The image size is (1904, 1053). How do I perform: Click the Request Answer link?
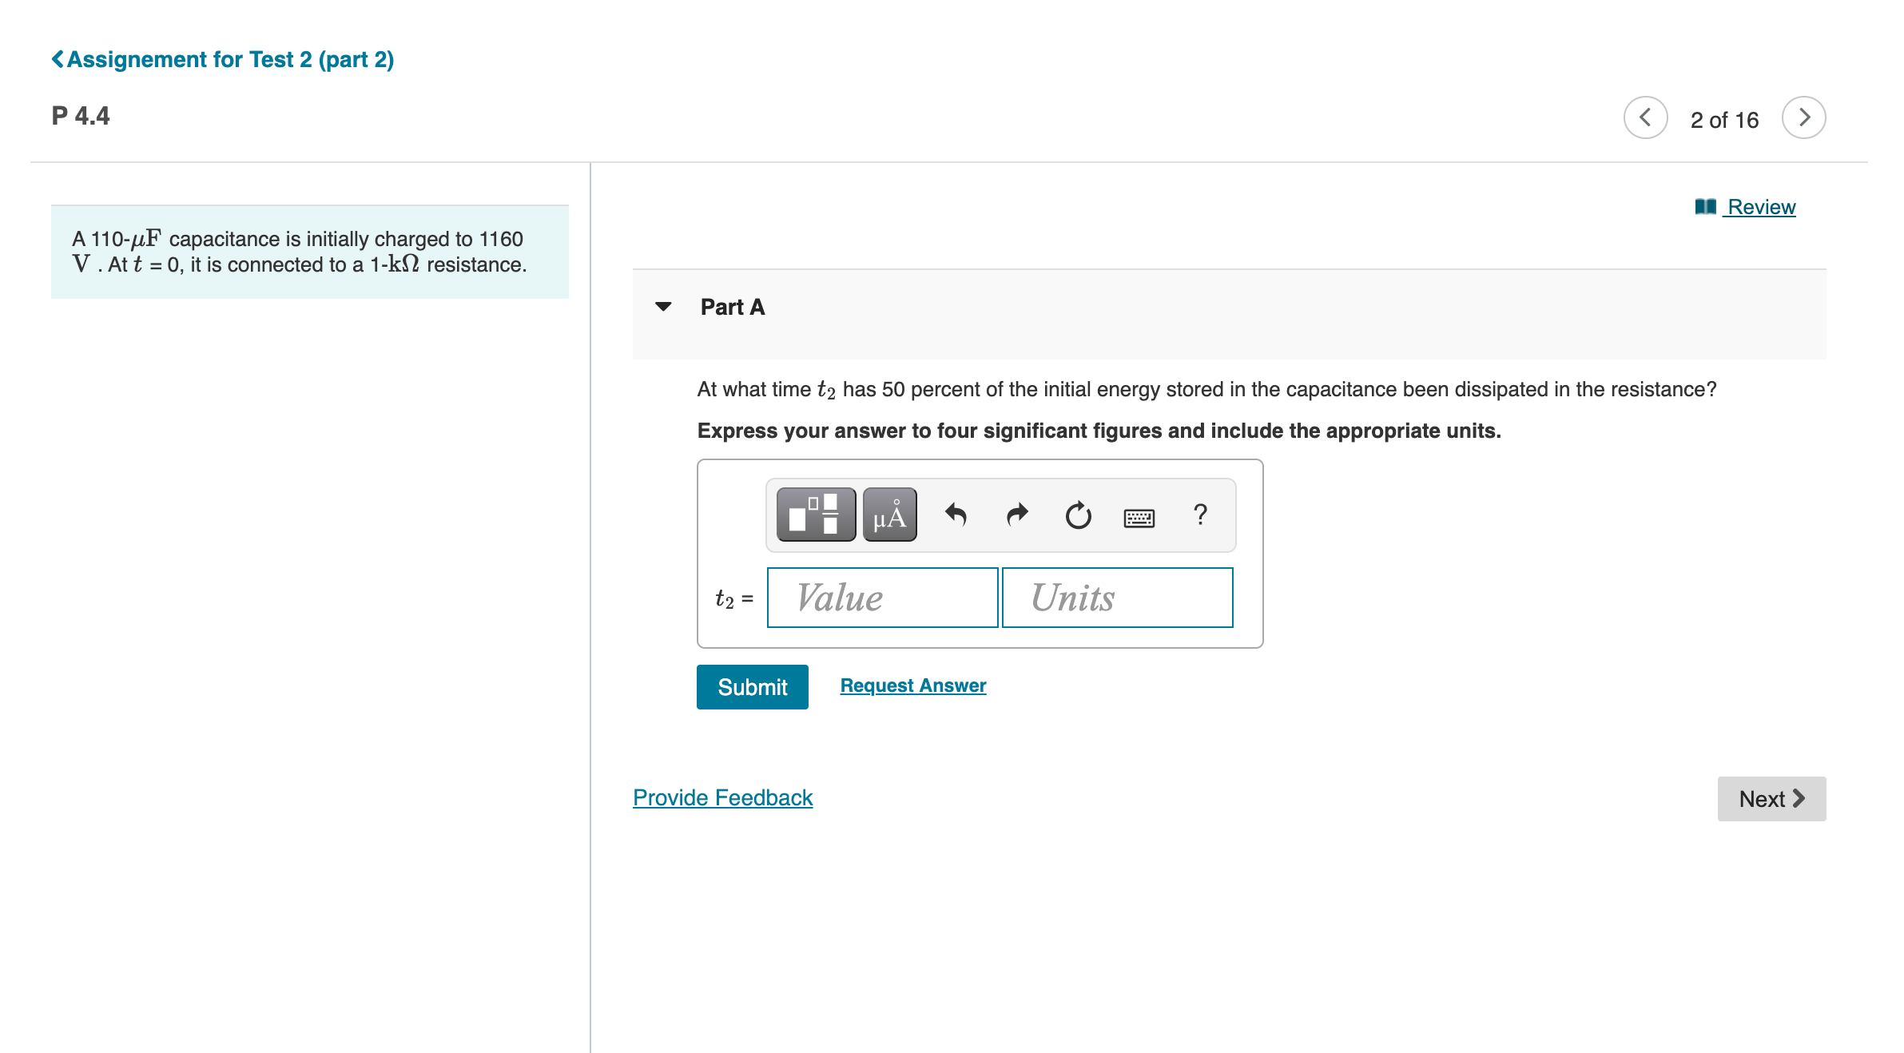[912, 685]
